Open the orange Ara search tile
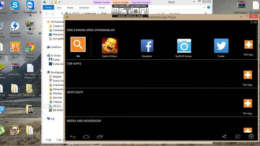Screen dimensions: 260x146 point(78,44)
